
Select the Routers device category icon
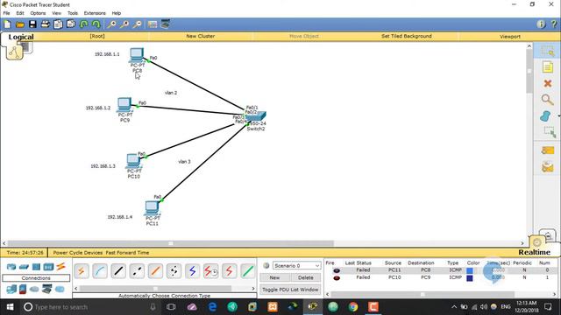[x=11, y=267]
